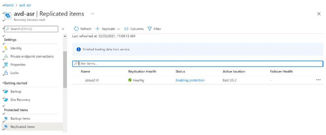Click the Site Recovery cloud icon
The height and width of the screenshot is (135, 326).
pyautogui.click(x=6, y=100)
